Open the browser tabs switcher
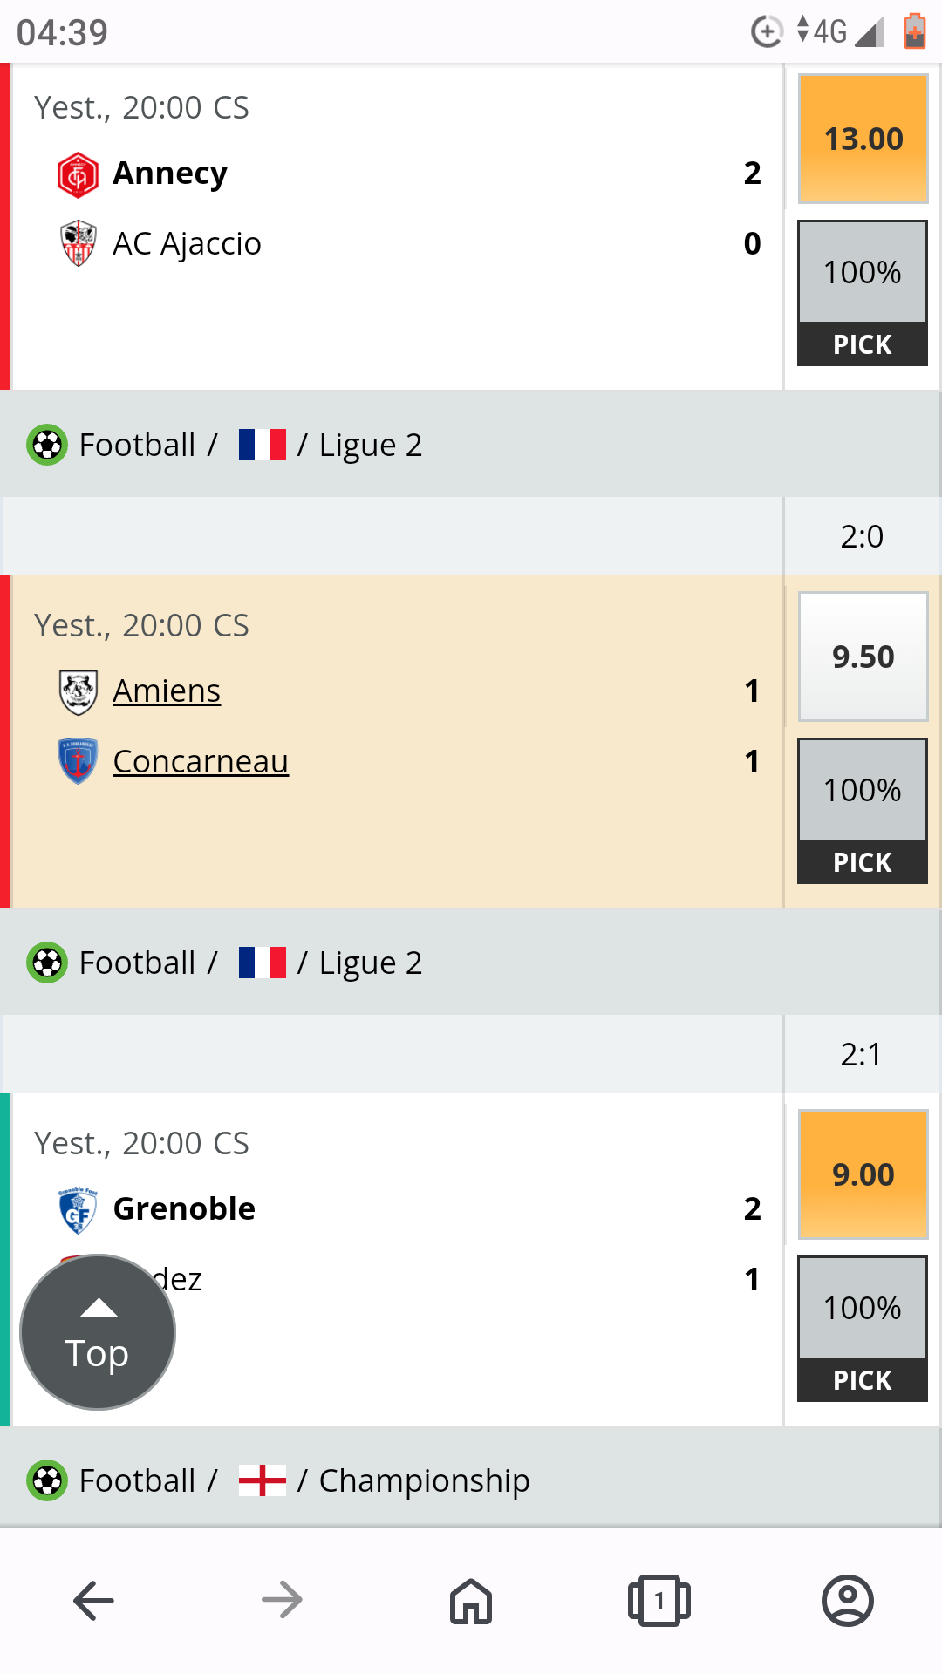 click(x=659, y=1601)
